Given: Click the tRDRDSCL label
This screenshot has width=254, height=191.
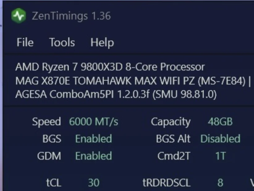Looking at the screenshot, I should pyautogui.click(x=166, y=183).
